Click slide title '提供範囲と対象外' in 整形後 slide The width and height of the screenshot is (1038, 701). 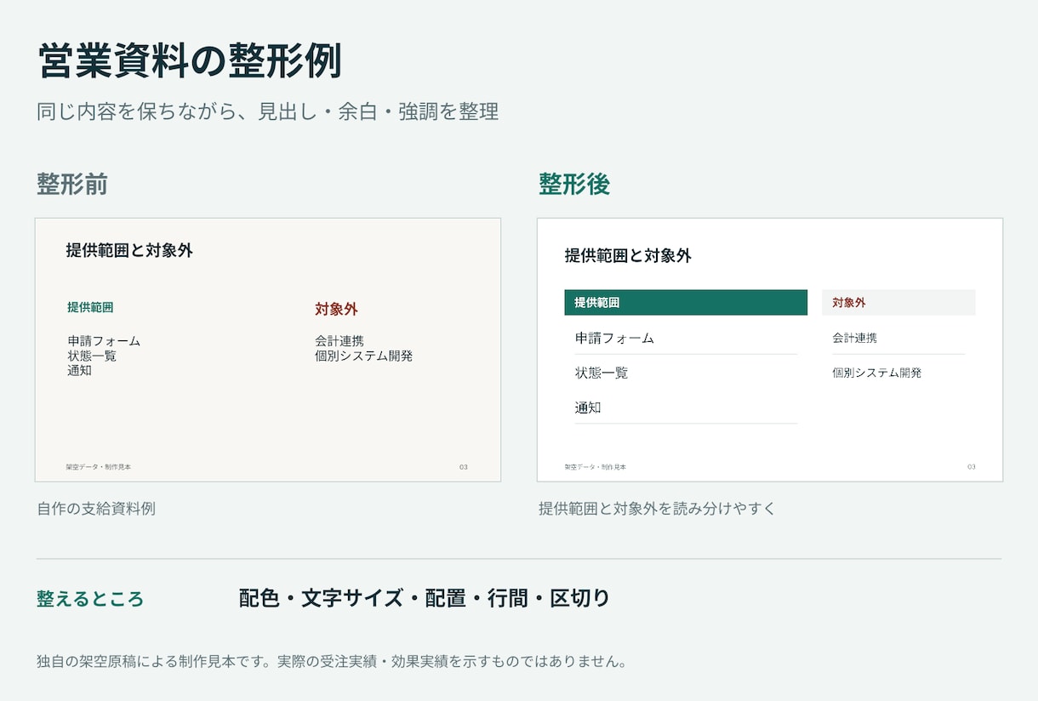(628, 255)
